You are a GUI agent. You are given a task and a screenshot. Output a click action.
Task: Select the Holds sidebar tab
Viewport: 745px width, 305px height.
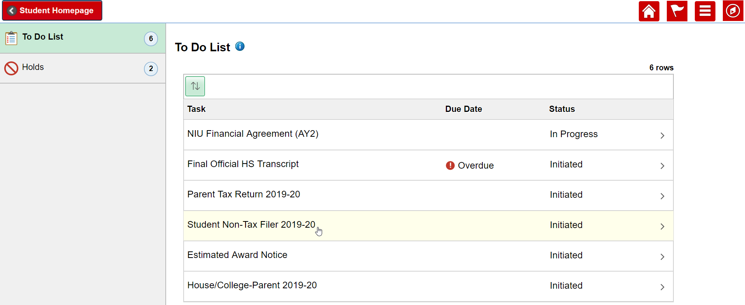tap(78, 68)
